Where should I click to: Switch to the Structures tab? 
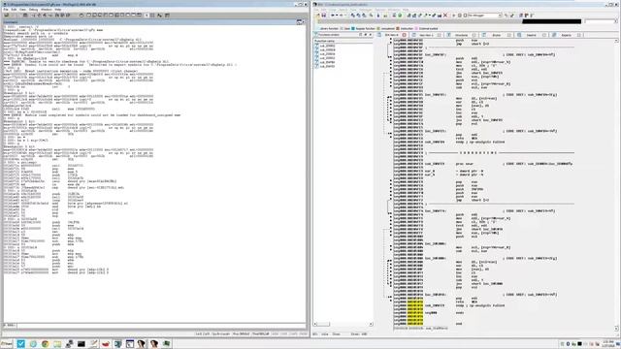pos(462,35)
